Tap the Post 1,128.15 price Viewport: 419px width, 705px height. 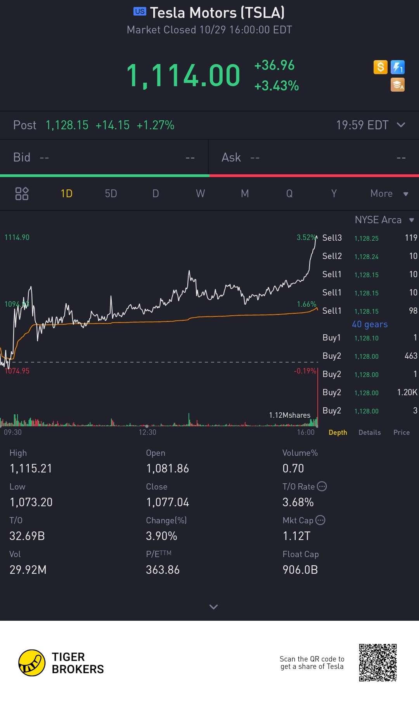(x=67, y=125)
